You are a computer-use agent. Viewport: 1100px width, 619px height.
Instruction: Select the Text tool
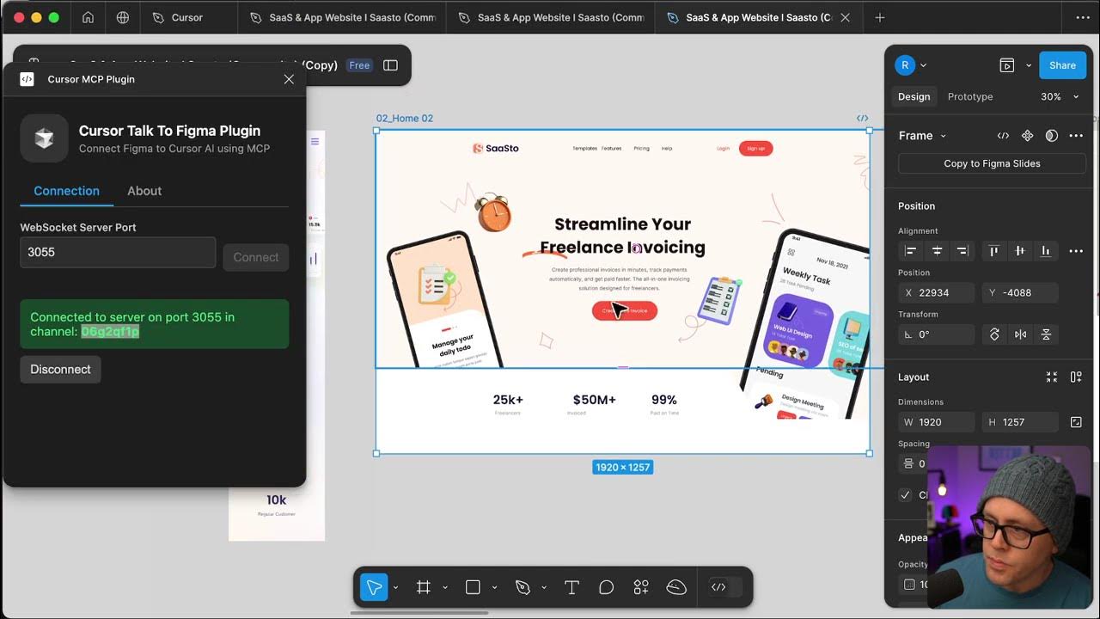pyautogui.click(x=571, y=586)
